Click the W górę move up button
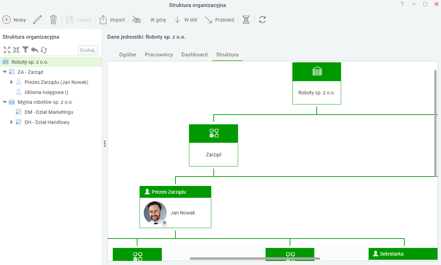This screenshot has width=441, height=265. (x=158, y=20)
